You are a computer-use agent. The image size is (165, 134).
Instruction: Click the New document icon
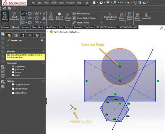[x=94, y=3]
